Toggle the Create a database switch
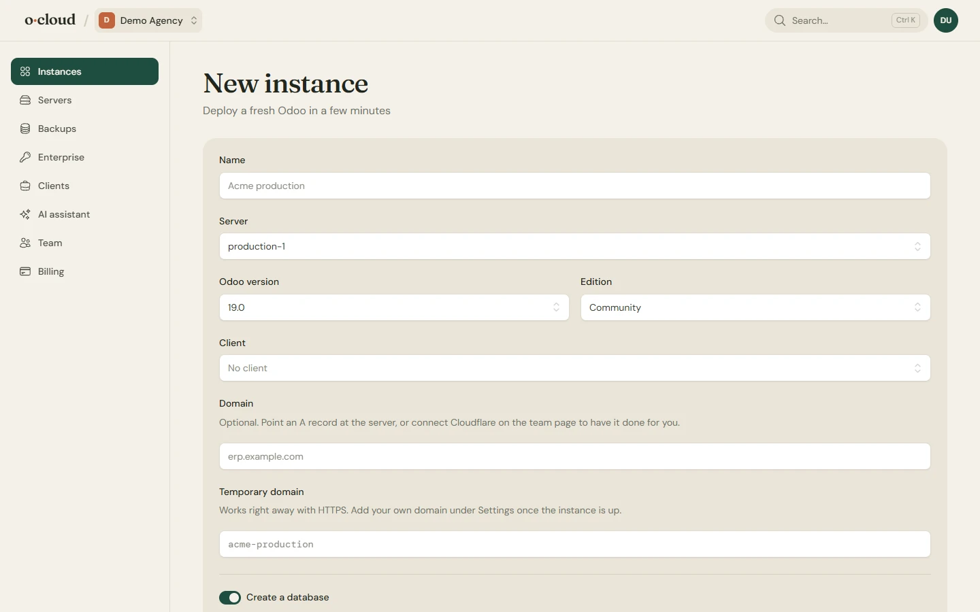This screenshot has height=612, width=980. [x=230, y=598]
